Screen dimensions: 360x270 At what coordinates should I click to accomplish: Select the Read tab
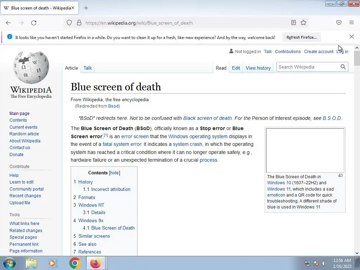pyautogui.click(x=221, y=68)
